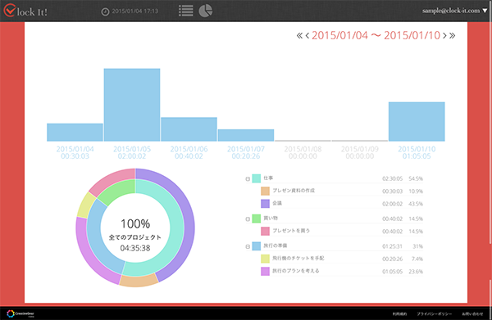Click the CreativeGear logo in the footer
The width and height of the screenshot is (492, 320).
tap(20, 313)
